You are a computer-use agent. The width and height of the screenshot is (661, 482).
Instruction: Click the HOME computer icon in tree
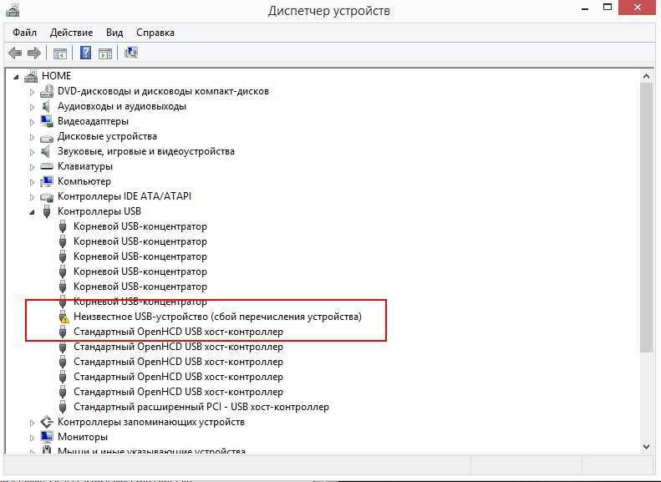coord(31,76)
